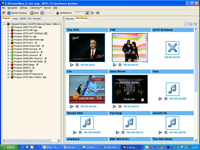Click the UKTV Br'tIdeas X icon
The width and height of the screenshot is (200, 150).
[x=172, y=48]
